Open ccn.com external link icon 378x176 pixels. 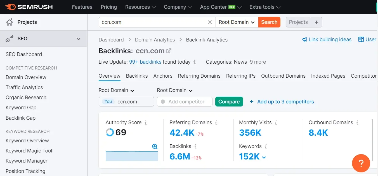point(169,51)
